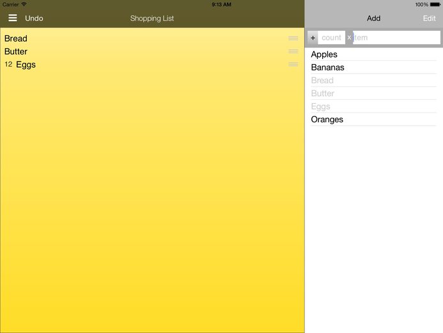This screenshot has height=333, width=443.
Task: Tap greyed Eggs in Add panel
Action: 373,106
